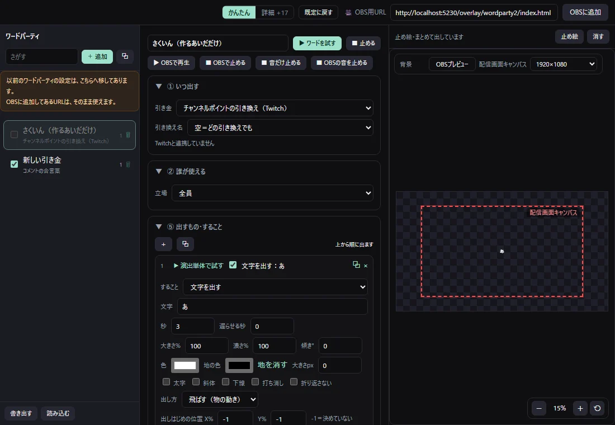Start playback with OBSで再生
The image size is (615, 425).
coord(172,63)
